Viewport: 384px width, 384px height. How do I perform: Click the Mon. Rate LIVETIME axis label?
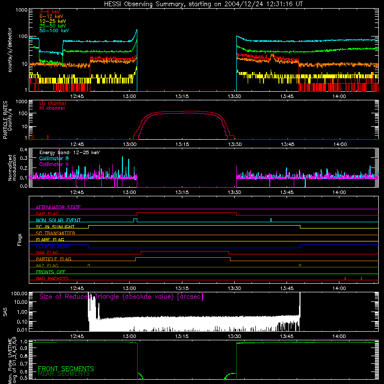coord(12,360)
